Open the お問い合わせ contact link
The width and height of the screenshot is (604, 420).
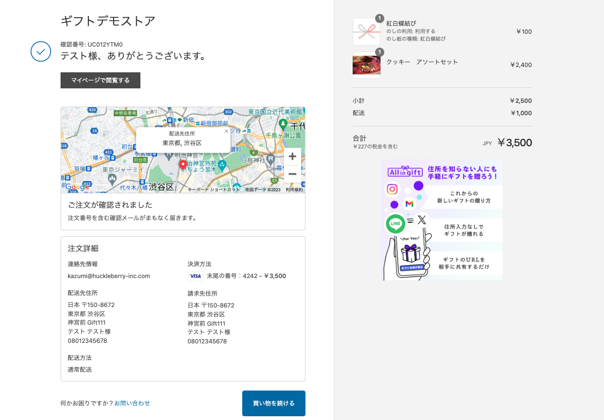point(132,403)
